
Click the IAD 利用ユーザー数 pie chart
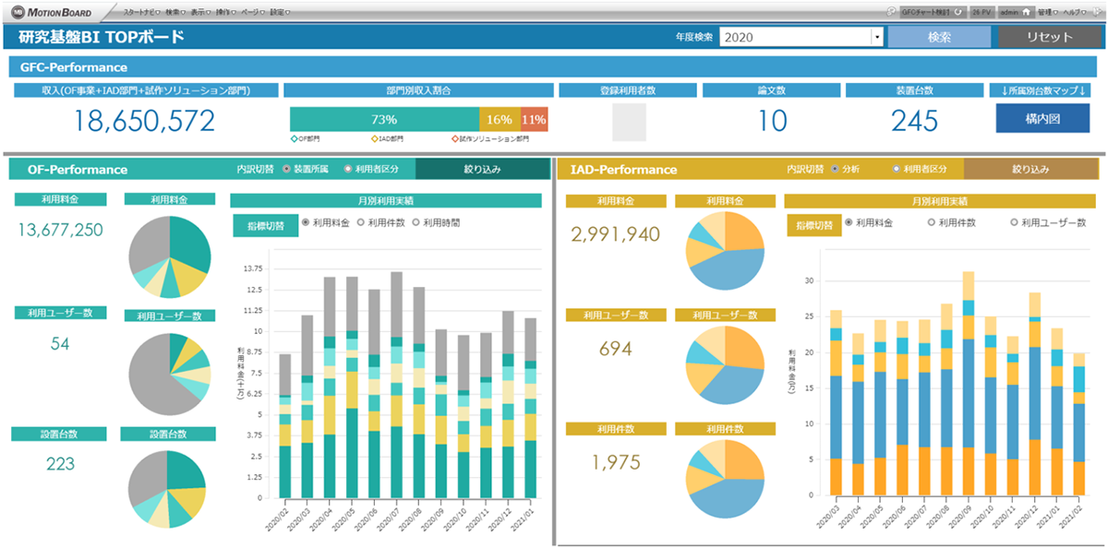[x=725, y=367]
